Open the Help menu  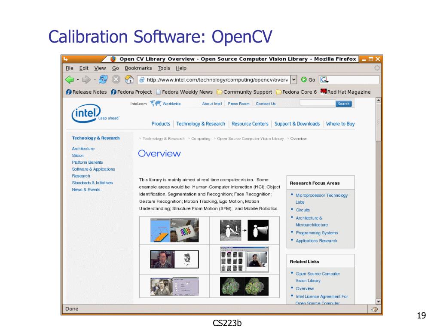[x=181, y=68]
